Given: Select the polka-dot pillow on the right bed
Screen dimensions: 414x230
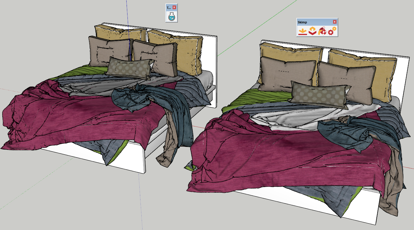Looking at the screenshot, I should (320, 95).
